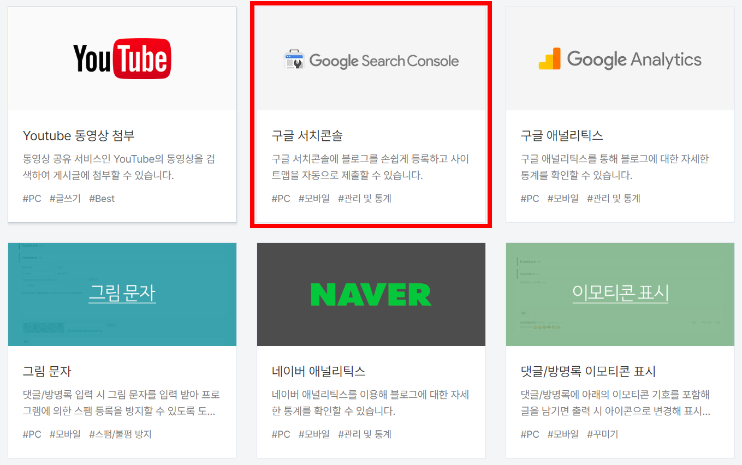The image size is (742, 465).
Task: Open the teal 그림 문자 banner image
Action: [x=122, y=294]
